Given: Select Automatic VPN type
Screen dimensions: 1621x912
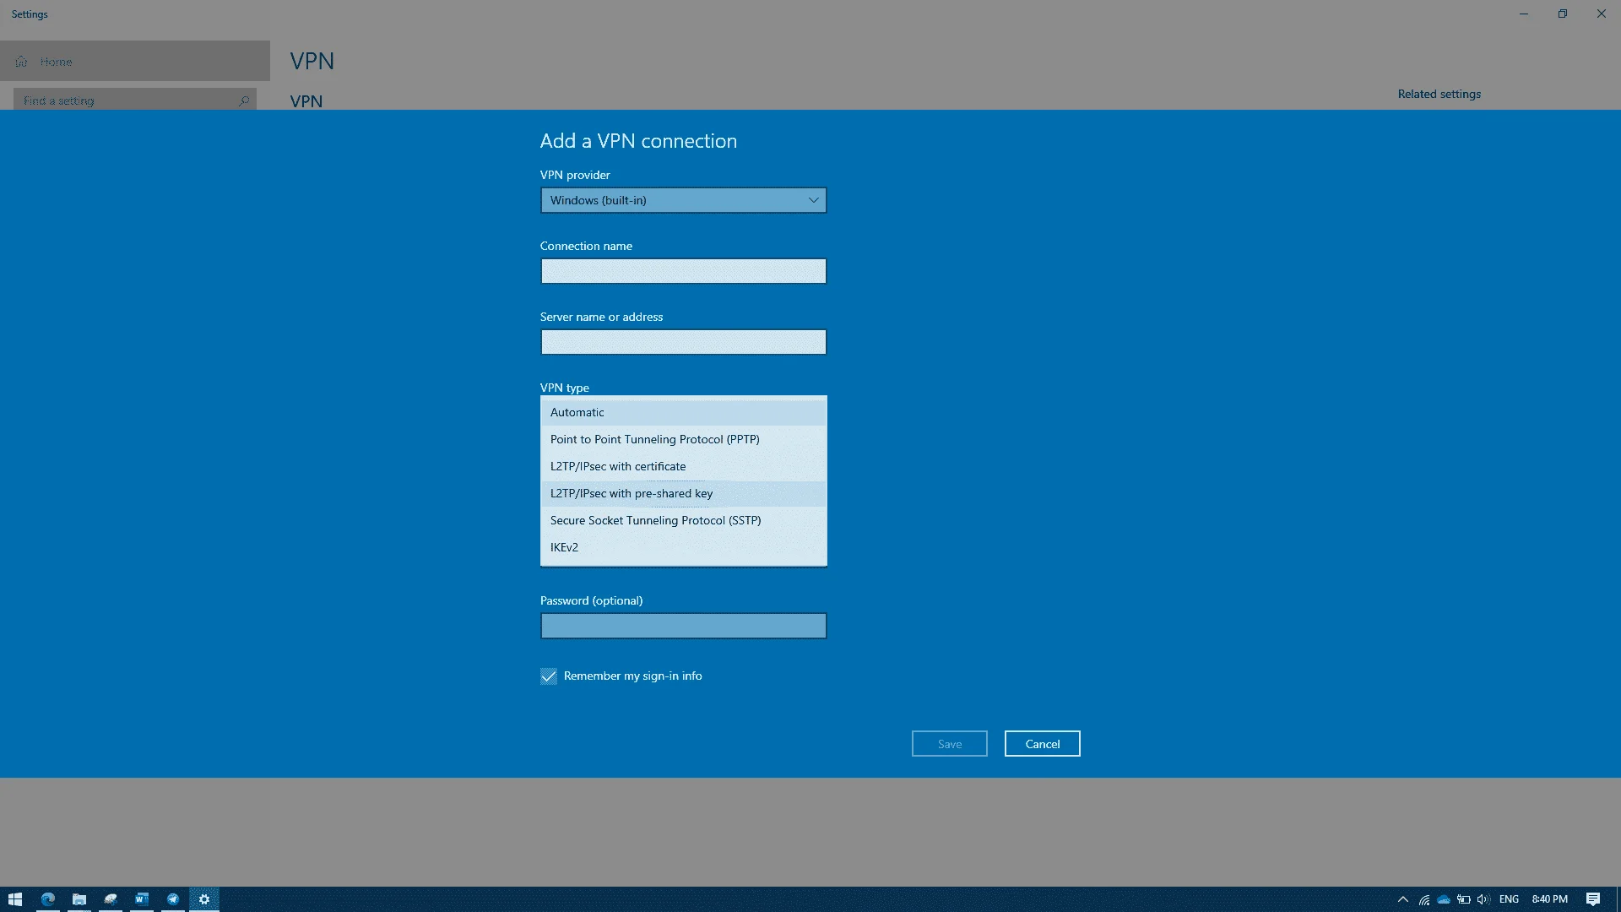Looking at the screenshot, I should point(684,412).
